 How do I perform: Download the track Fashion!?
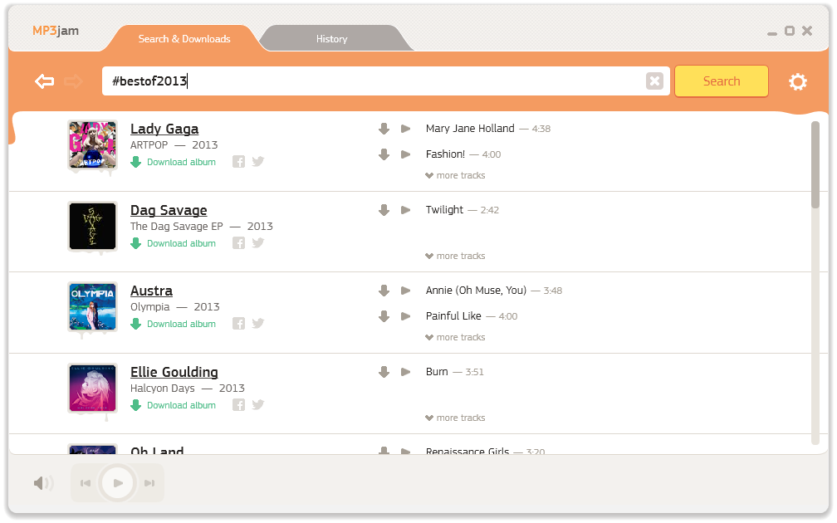pos(384,154)
